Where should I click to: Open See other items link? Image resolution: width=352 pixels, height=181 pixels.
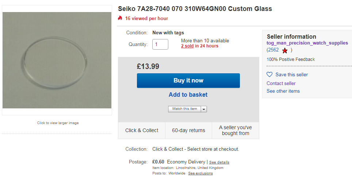coord(283,91)
